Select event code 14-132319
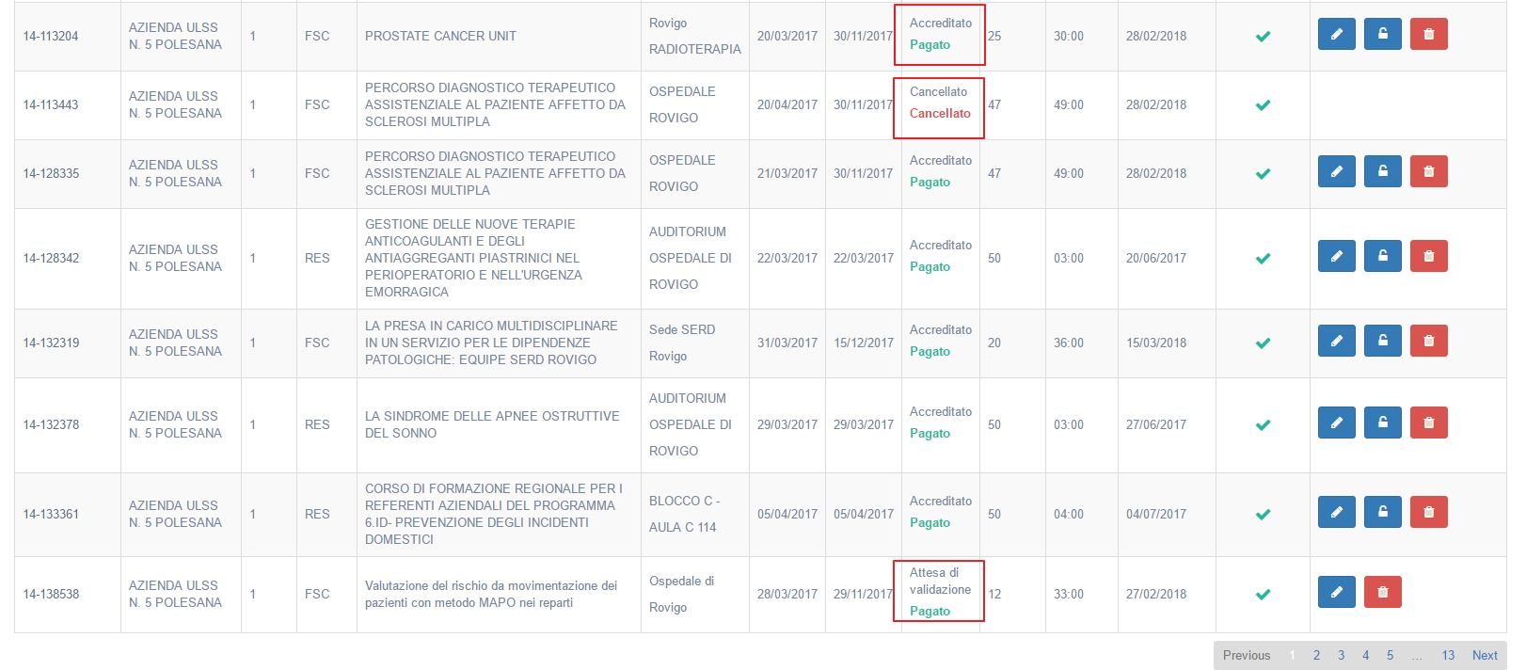Image resolution: width=1526 pixels, height=670 pixels. coord(51,343)
